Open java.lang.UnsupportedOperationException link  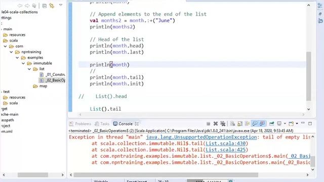click(201, 137)
